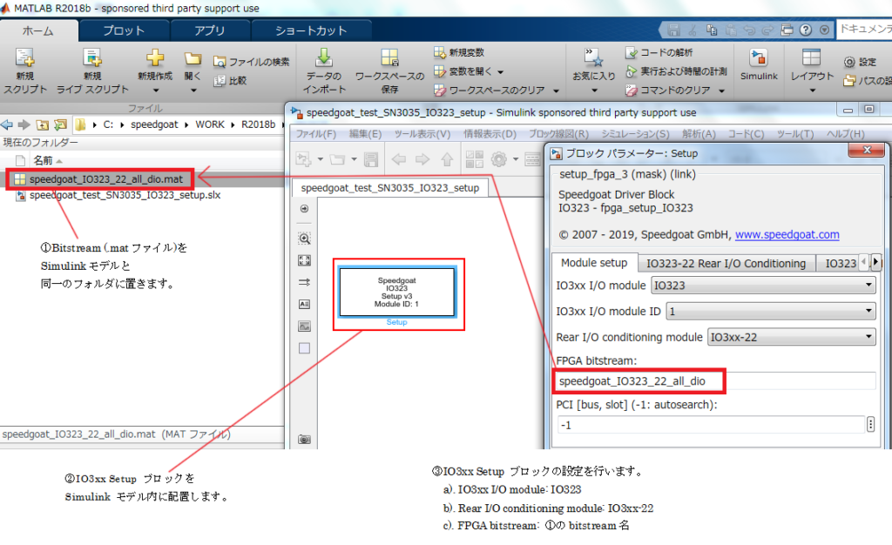Switch to the プロット tab
The width and height of the screenshot is (892, 545).
pyautogui.click(x=122, y=29)
